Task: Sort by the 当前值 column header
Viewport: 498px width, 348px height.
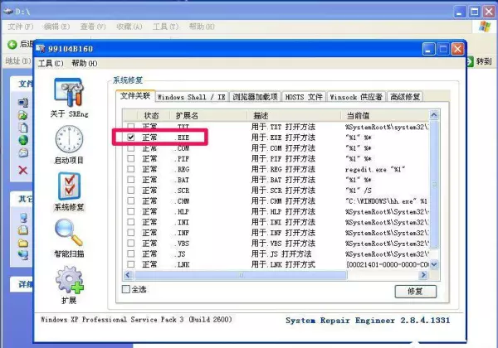Action: (385, 115)
